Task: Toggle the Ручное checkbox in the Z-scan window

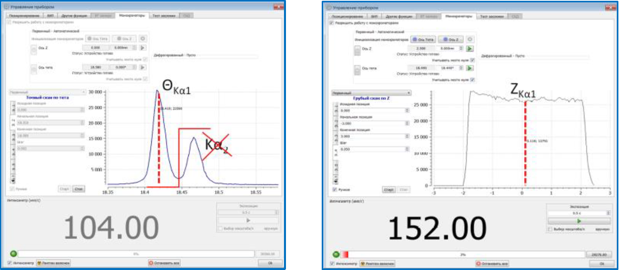Action: (x=334, y=190)
